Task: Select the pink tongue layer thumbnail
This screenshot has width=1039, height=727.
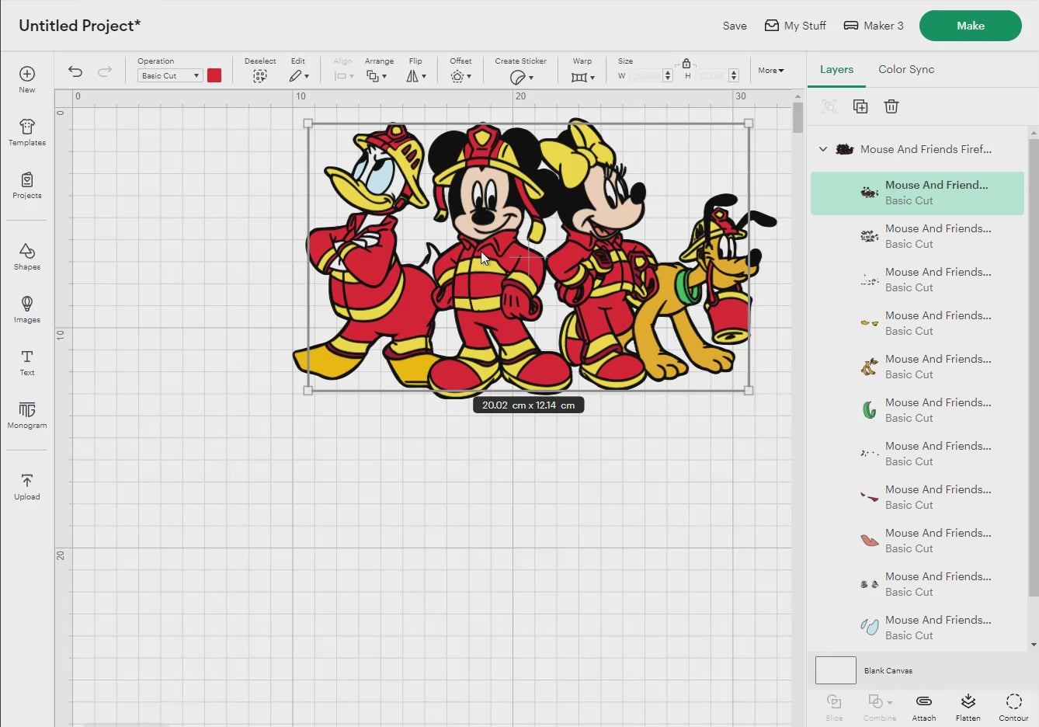Action: [870, 540]
